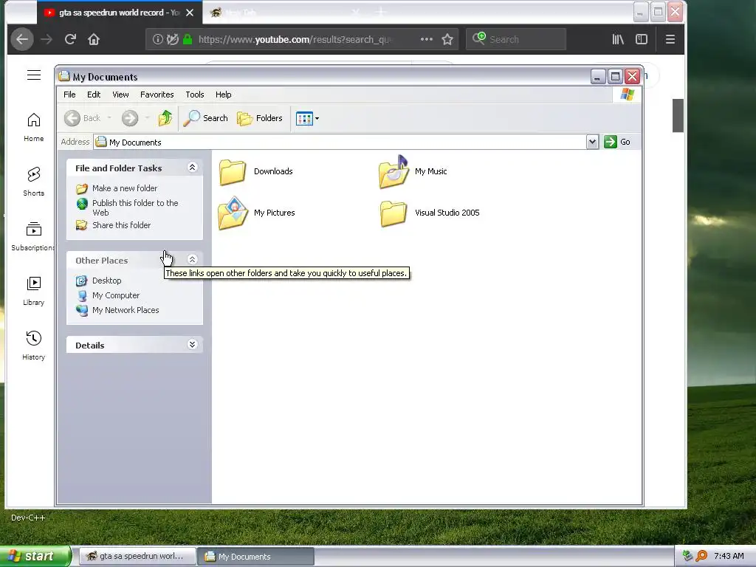Open the browser hamburger menu
This screenshot has height=567, width=756.
(x=670, y=39)
